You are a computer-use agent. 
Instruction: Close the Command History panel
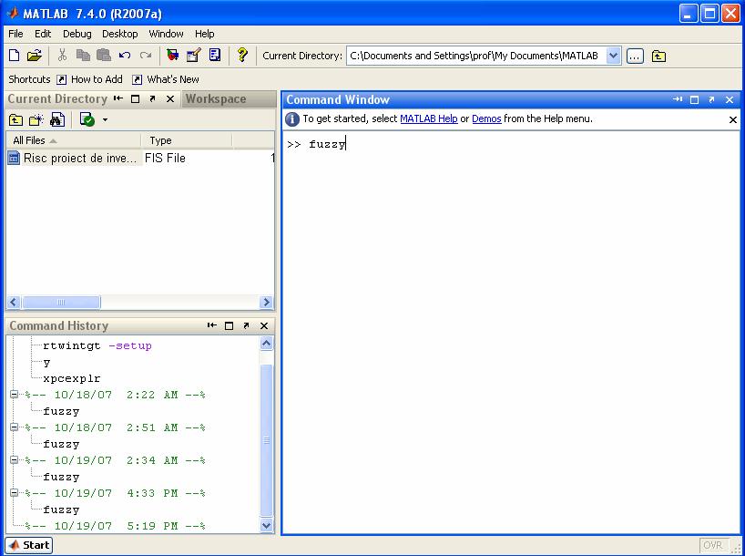coord(264,325)
